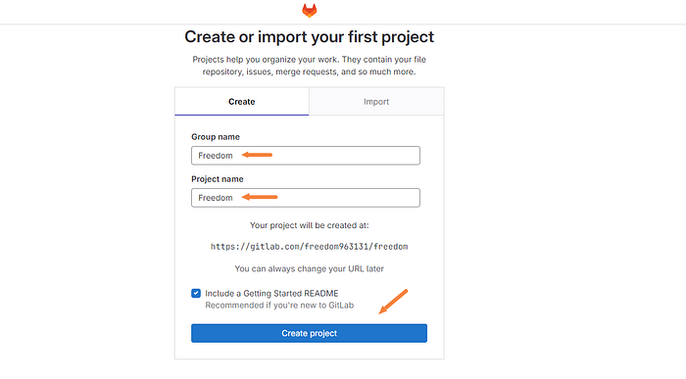Click the Projects help you organize description

(x=309, y=66)
